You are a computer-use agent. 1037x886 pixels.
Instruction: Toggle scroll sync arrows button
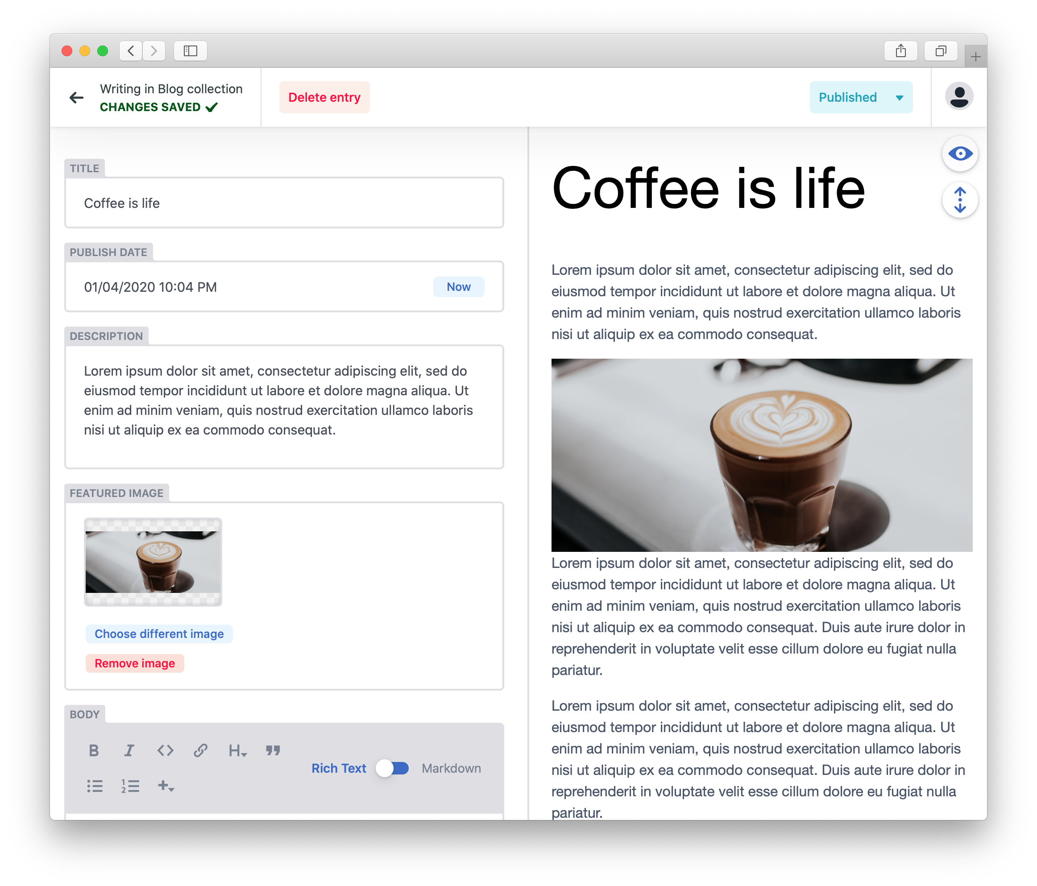pyautogui.click(x=959, y=200)
